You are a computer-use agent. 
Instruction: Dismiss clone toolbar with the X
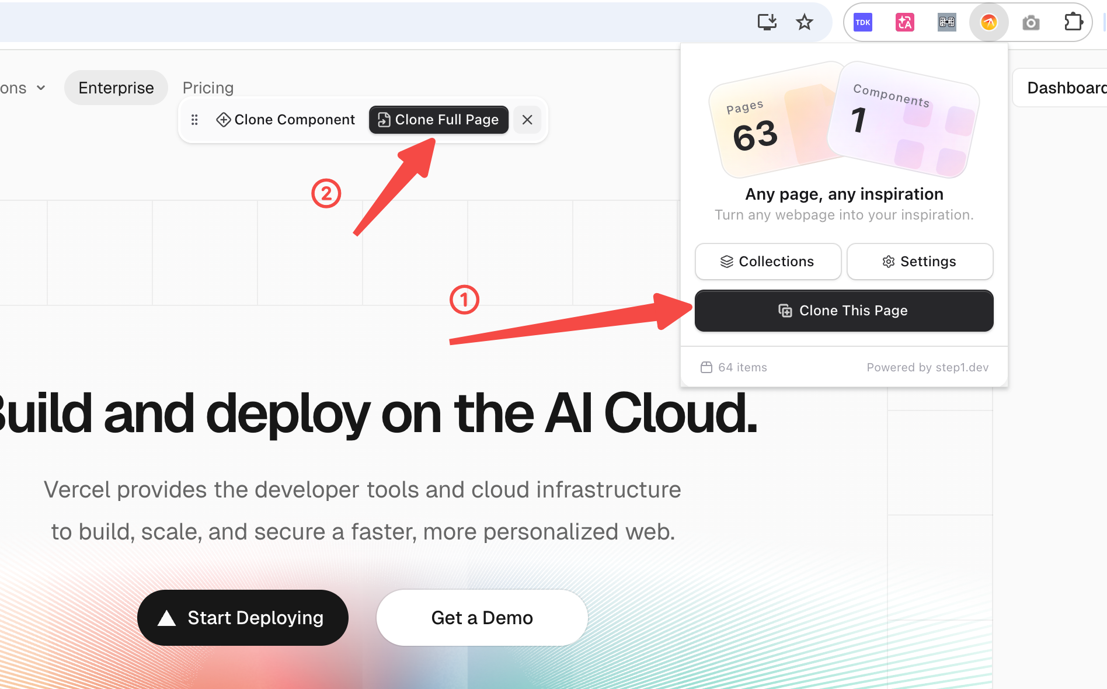pyautogui.click(x=527, y=120)
